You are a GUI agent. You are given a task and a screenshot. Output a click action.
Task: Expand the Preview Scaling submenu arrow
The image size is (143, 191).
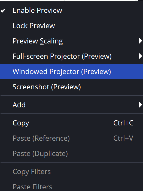pos(140,41)
